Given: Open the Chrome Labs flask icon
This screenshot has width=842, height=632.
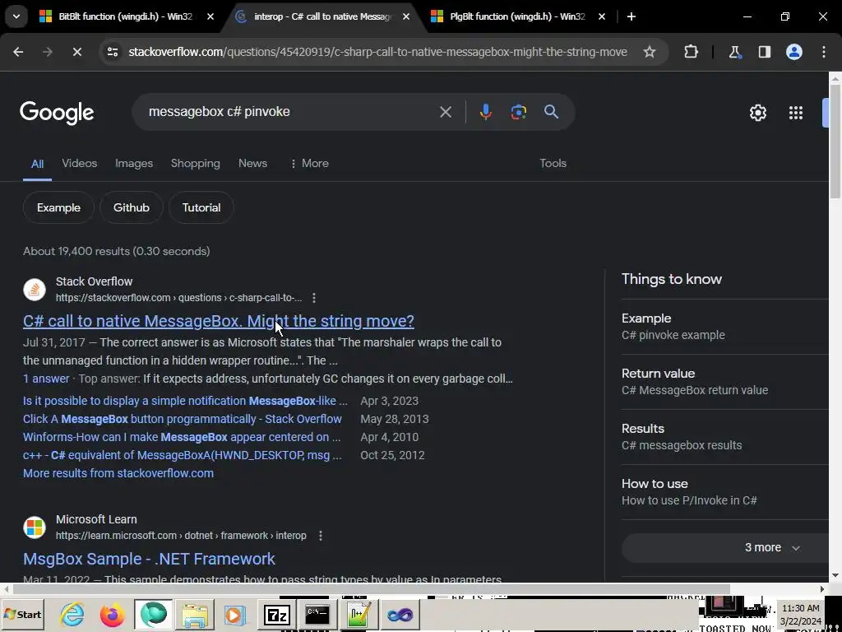Looking at the screenshot, I should [x=734, y=52].
